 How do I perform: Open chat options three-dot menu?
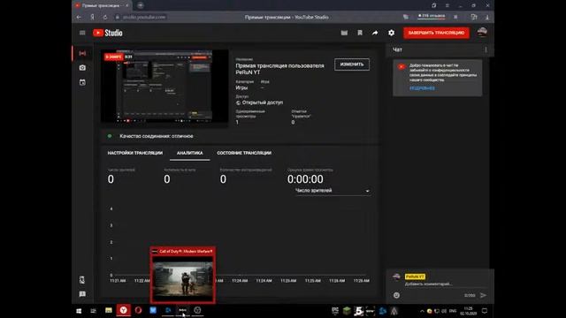click(486, 49)
